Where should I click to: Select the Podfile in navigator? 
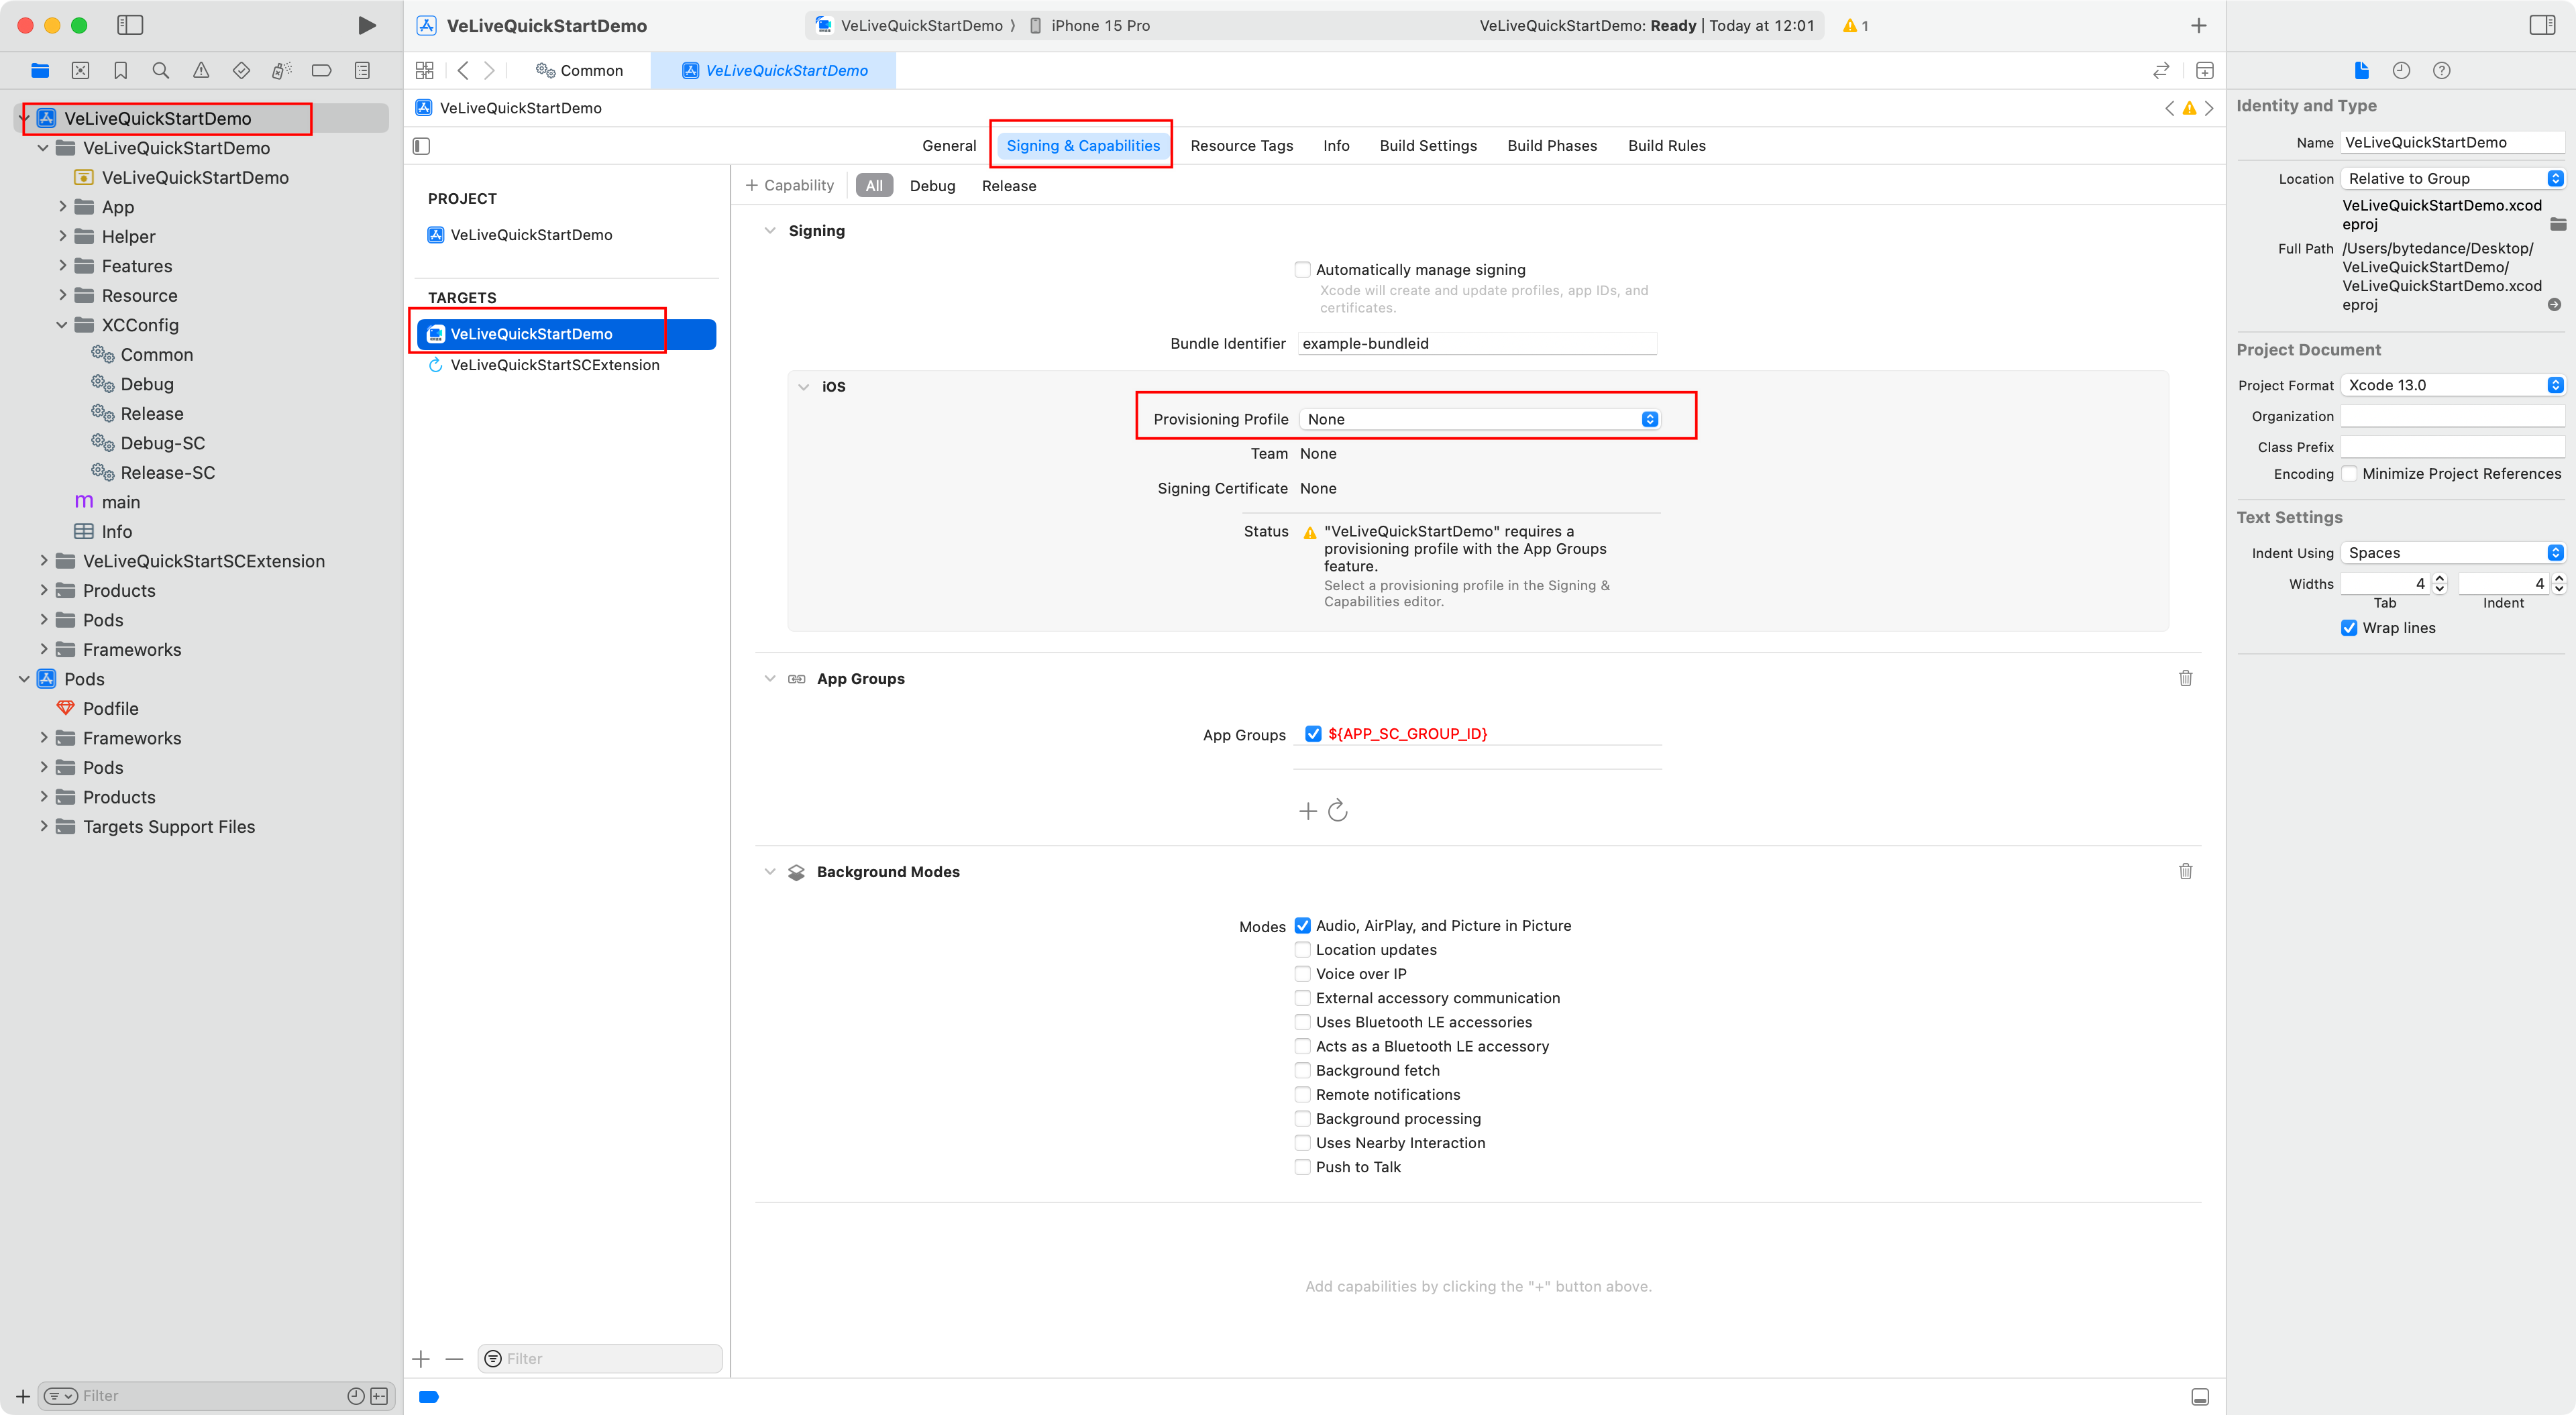[x=110, y=708]
